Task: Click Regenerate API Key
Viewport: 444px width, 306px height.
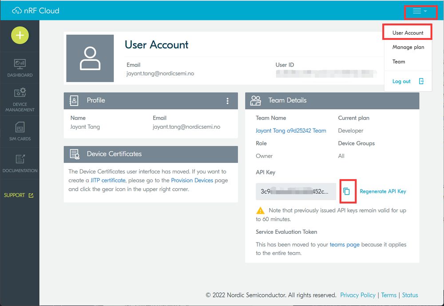Action: 383,192
